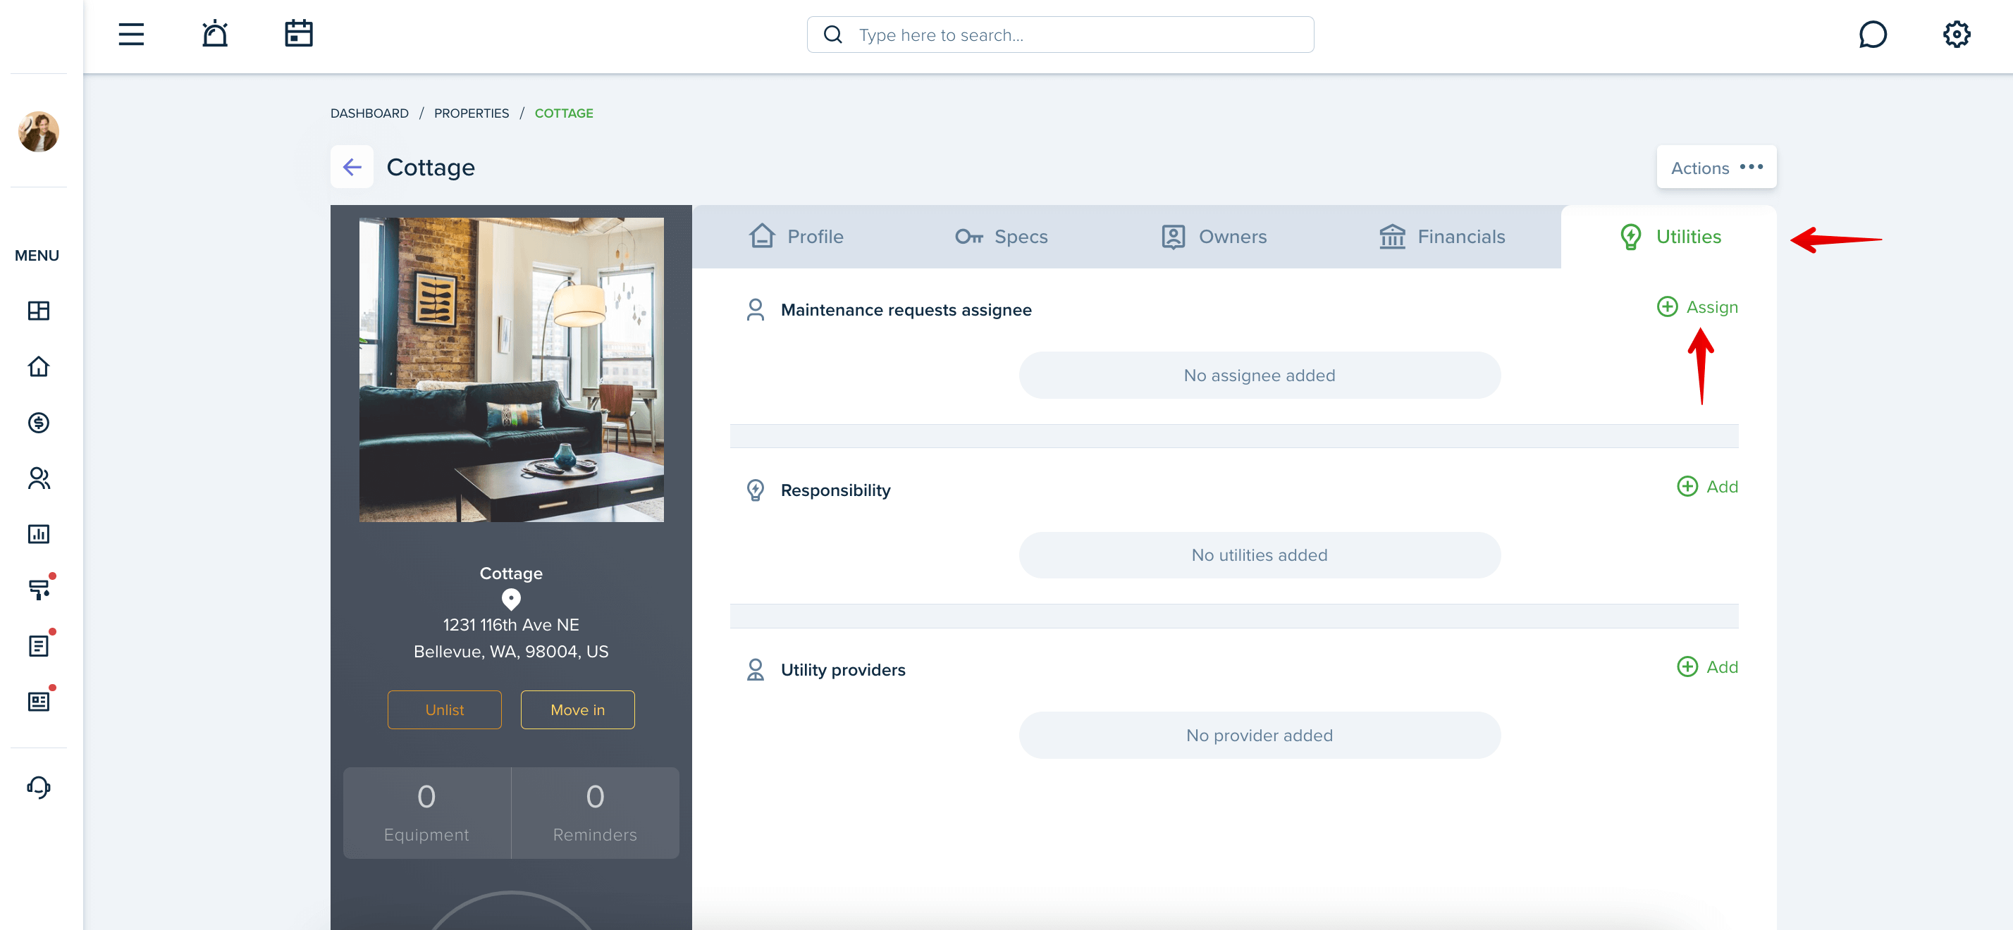The width and height of the screenshot is (2013, 930).
Task: Open the Actions dropdown menu
Action: pos(1716,167)
